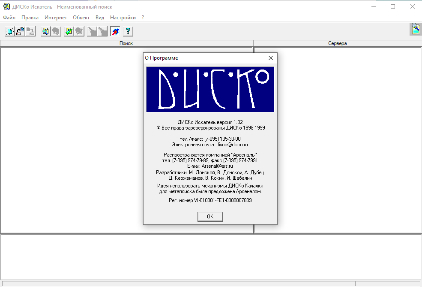Click the 'E-mail: Arsenal@ars.ru' line
This screenshot has width=422, height=287.
pos(210,166)
